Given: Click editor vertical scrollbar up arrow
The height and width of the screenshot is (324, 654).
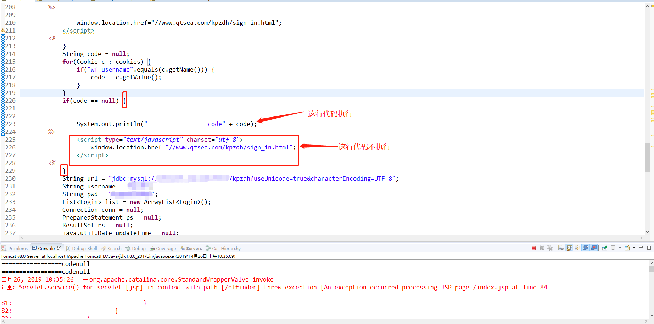Looking at the screenshot, I should tap(648, 6).
